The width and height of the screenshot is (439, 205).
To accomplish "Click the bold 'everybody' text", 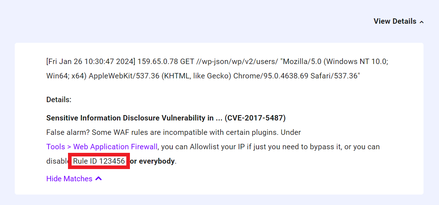I will [x=157, y=161].
